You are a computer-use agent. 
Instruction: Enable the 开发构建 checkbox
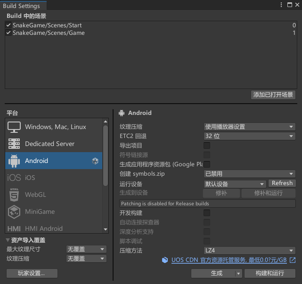point(207,213)
